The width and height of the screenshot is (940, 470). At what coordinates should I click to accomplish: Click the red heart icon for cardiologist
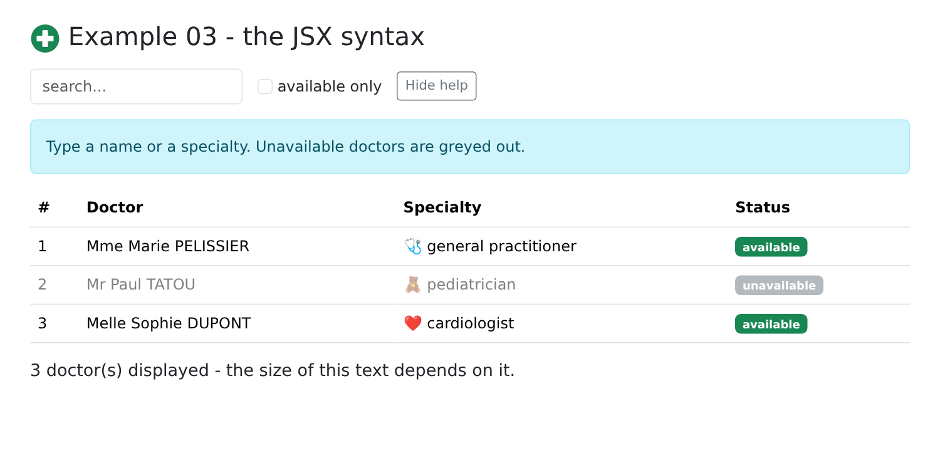click(413, 323)
